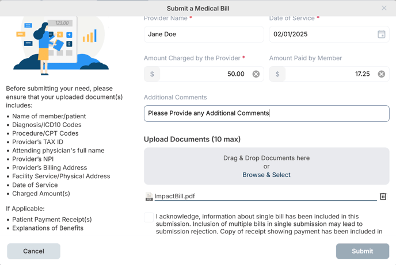Open Browse & Select file link
The width and height of the screenshot is (396, 265).
[x=266, y=175]
